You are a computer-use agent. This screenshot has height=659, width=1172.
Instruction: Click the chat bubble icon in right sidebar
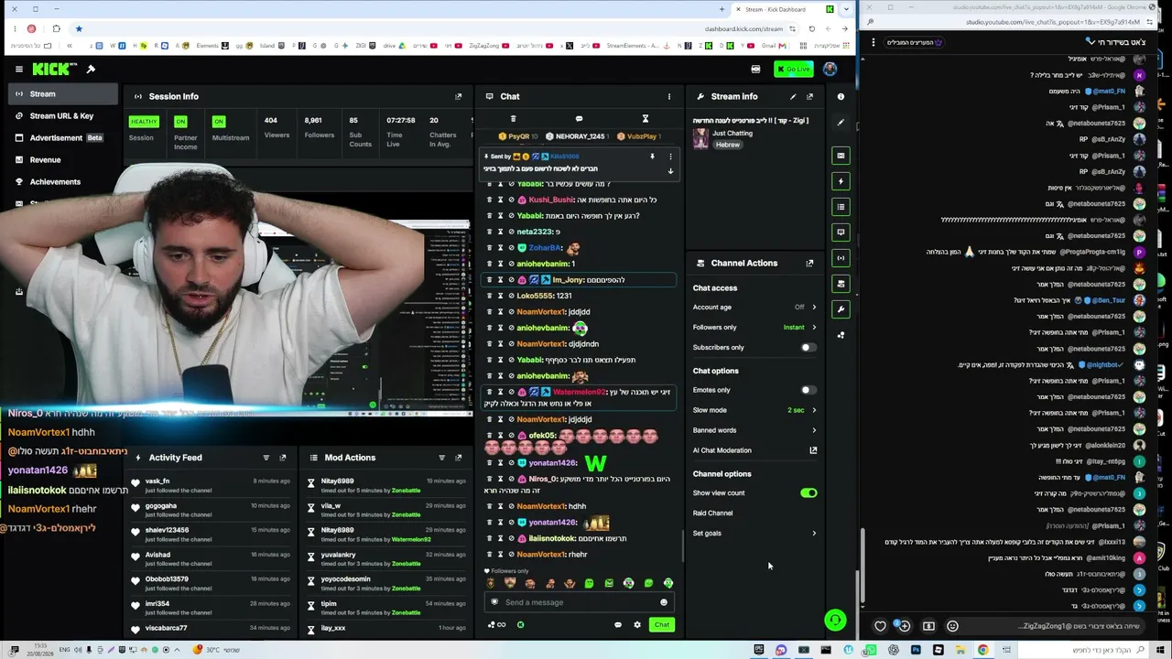click(x=841, y=232)
